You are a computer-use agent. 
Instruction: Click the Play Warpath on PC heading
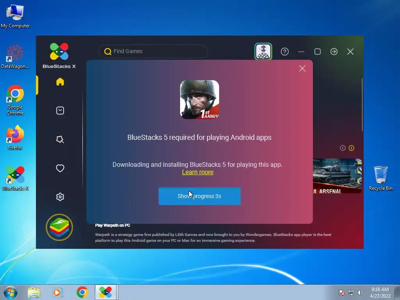(x=112, y=225)
